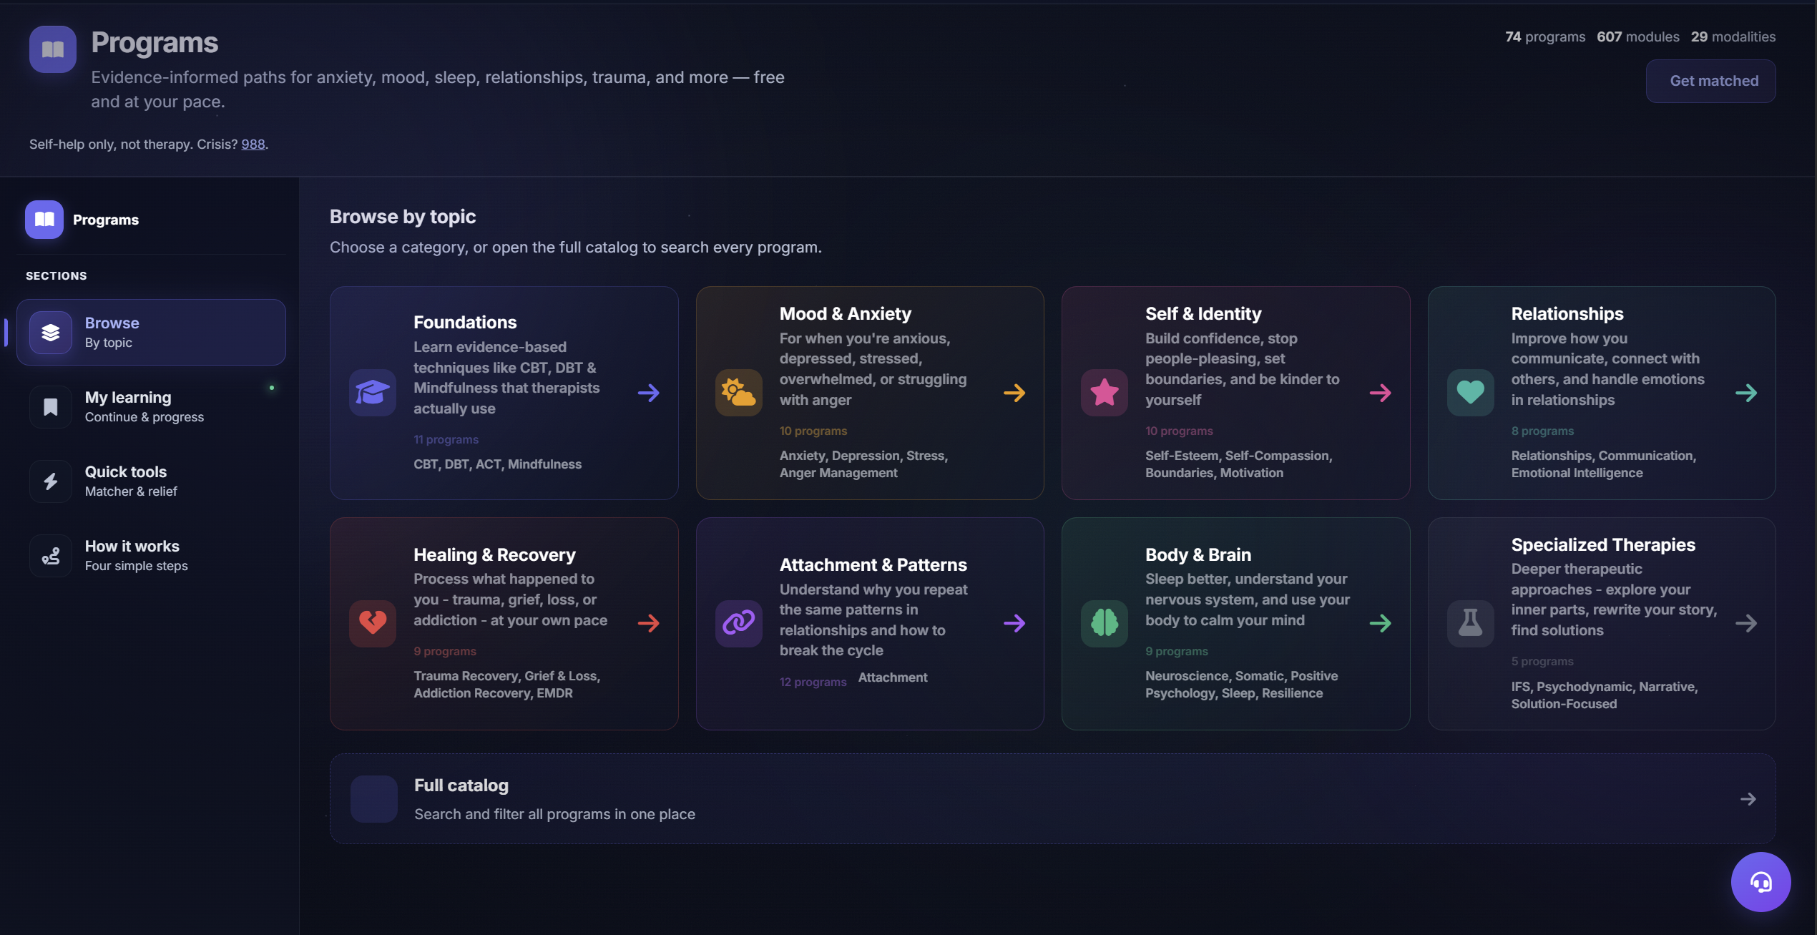Open the Mood & Anxiety category title
1817x935 pixels.
point(846,314)
